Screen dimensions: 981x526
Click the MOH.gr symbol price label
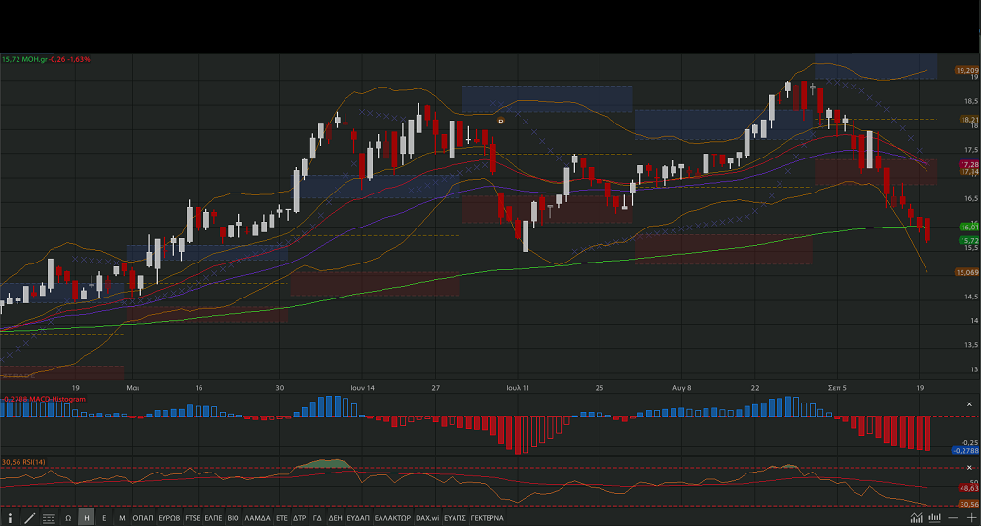pyautogui.click(x=46, y=59)
